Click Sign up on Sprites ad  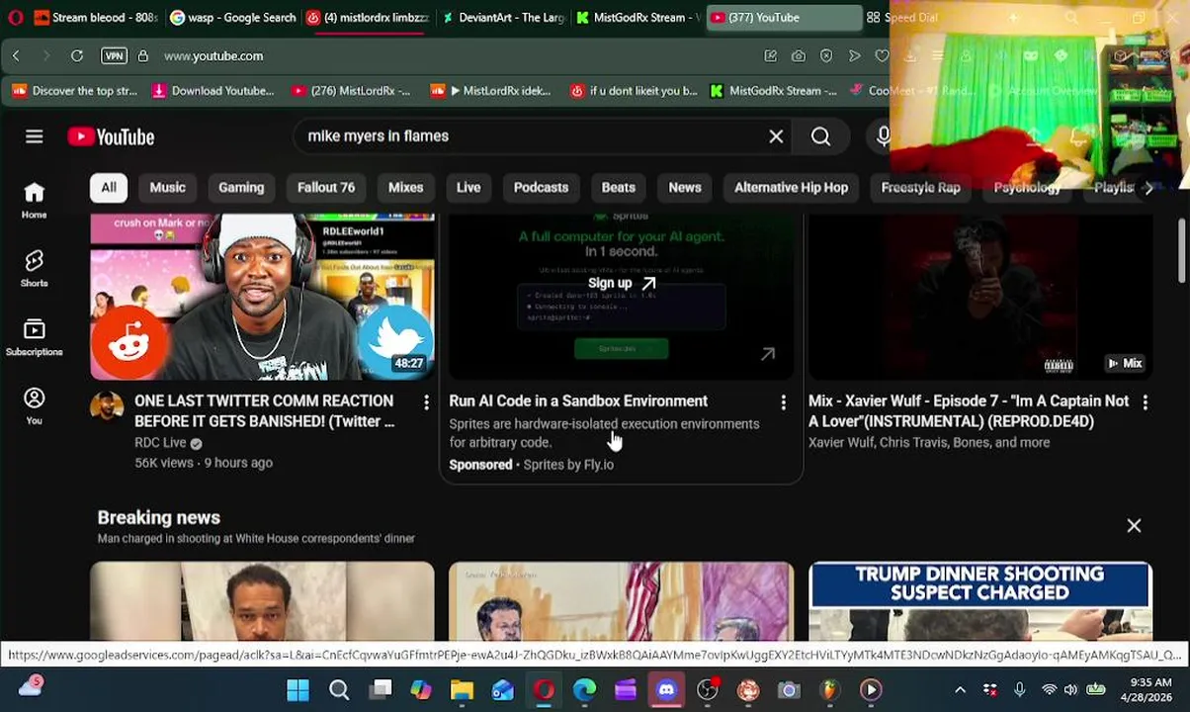tap(621, 283)
